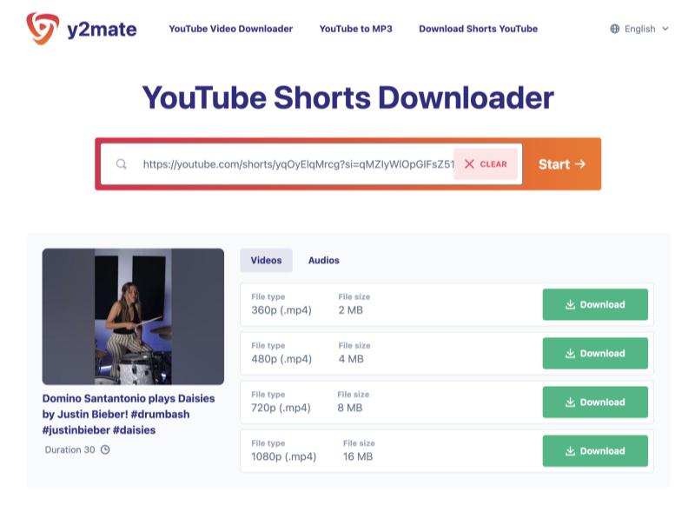
Task: Click download icon in 720p row
Action: click(571, 402)
